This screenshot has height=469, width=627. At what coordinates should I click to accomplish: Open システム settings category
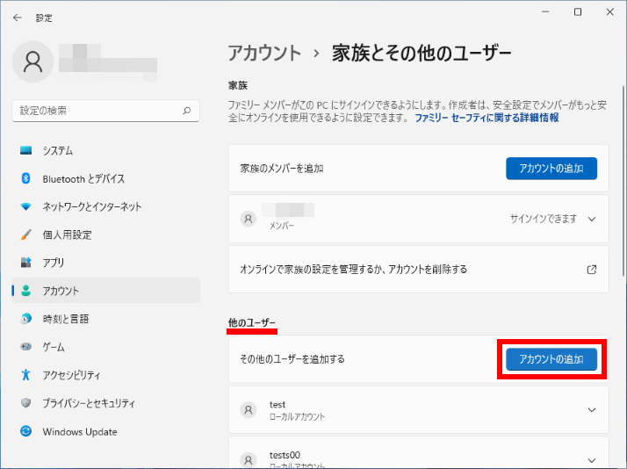[106, 150]
